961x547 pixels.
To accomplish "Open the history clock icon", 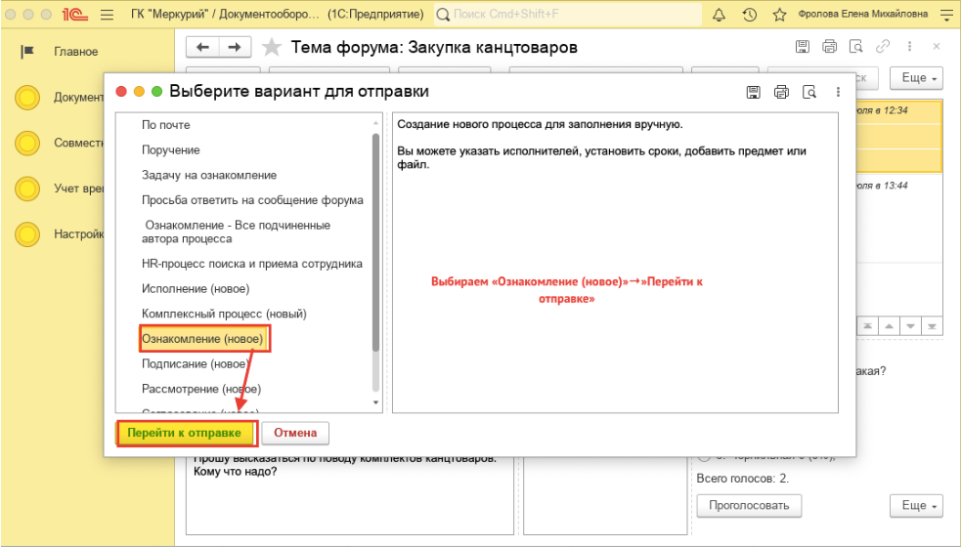I will 749,16.
